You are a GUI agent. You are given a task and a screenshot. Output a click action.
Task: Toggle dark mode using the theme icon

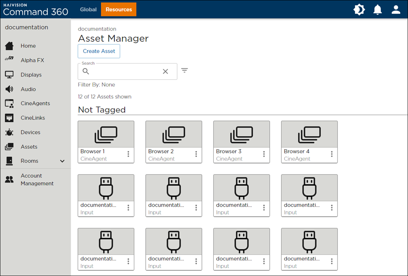click(x=359, y=9)
